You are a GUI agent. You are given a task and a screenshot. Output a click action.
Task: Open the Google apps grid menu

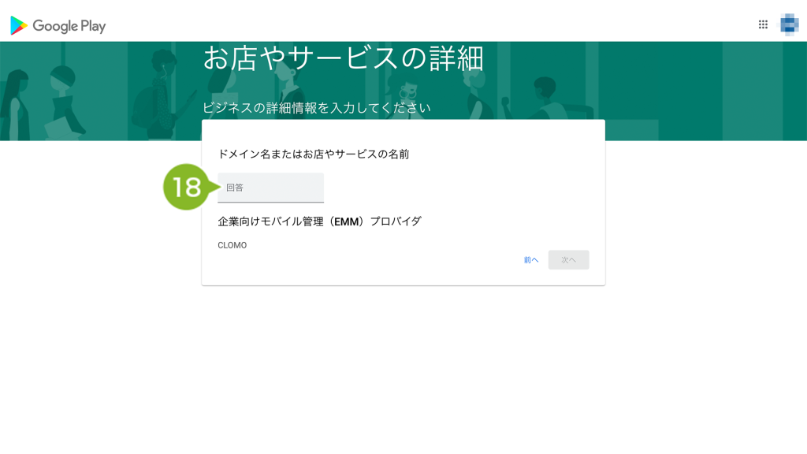click(x=763, y=24)
